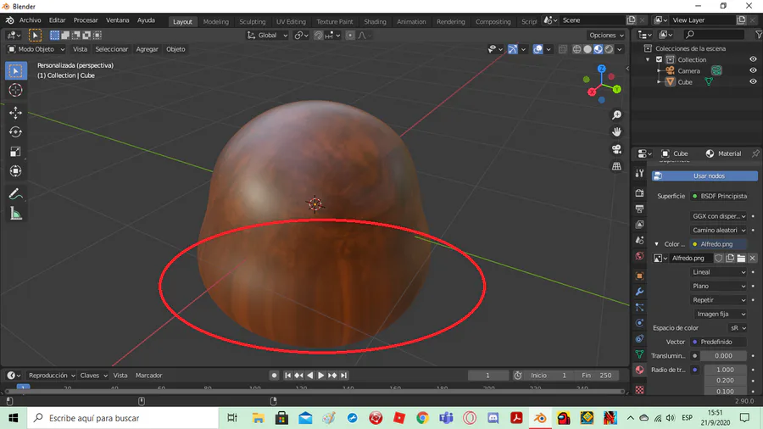This screenshot has height=429, width=763.
Task: Switch to the Modeling workspace tab
Action: [x=215, y=21]
